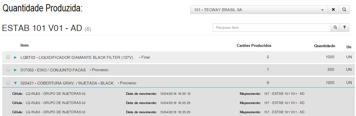The image size is (356, 116).
Task: Click the 025421 - Cobertura Grav. / Injetada name
Action: point(67,83)
